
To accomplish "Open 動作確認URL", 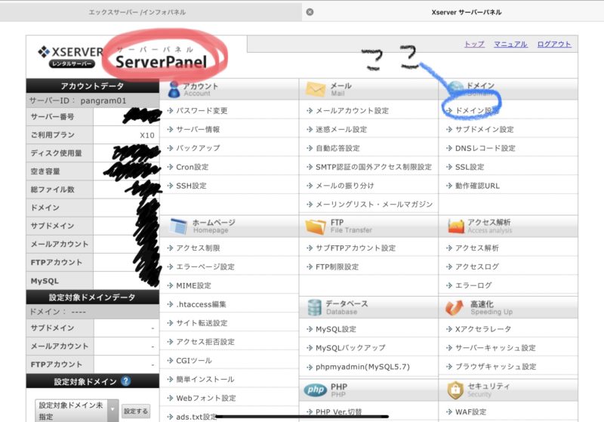I will pyautogui.click(x=477, y=186).
